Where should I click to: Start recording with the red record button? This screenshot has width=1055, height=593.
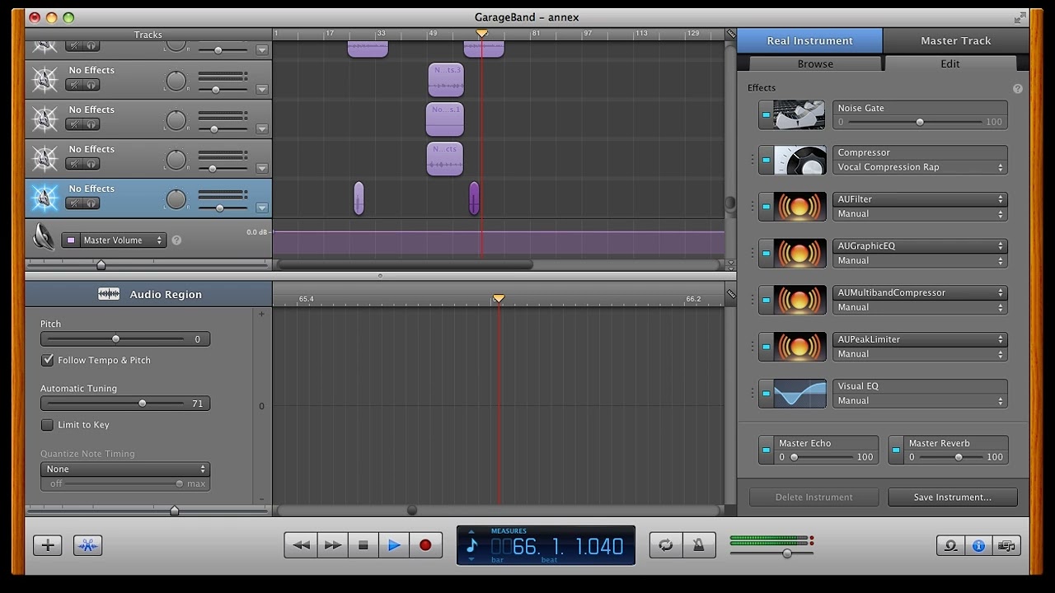click(x=425, y=545)
